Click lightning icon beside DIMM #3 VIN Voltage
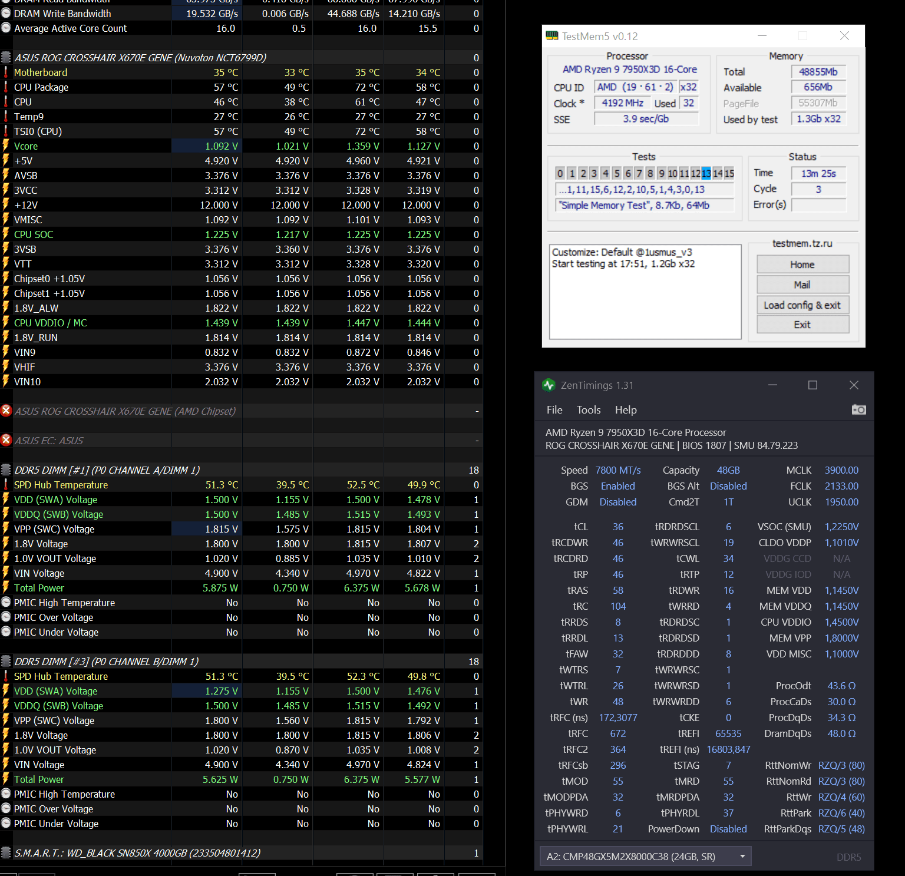This screenshot has width=905, height=876. point(6,764)
